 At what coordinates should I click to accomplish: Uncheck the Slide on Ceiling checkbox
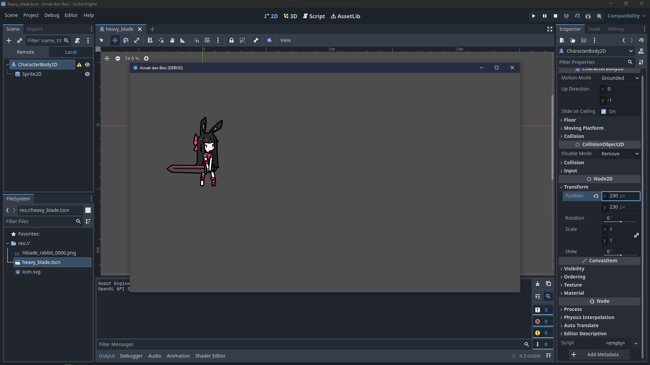coord(604,112)
